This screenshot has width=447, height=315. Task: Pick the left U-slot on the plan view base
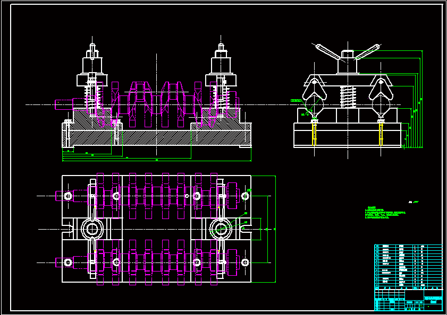(68, 229)
